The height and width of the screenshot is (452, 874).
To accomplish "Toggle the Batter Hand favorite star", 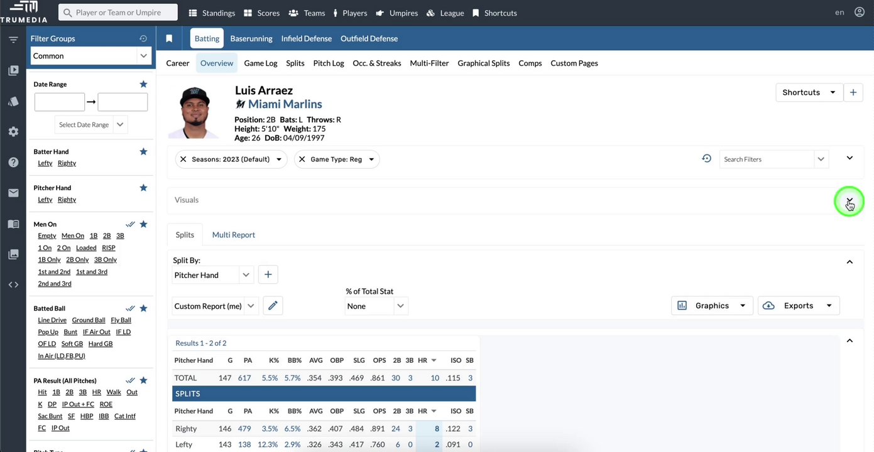I will (x=143, y=151).
